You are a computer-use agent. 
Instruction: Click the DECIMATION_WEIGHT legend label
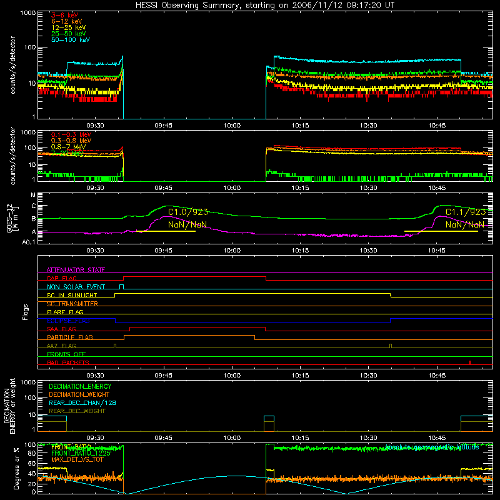pyautogui.click(x=79, y=394)
